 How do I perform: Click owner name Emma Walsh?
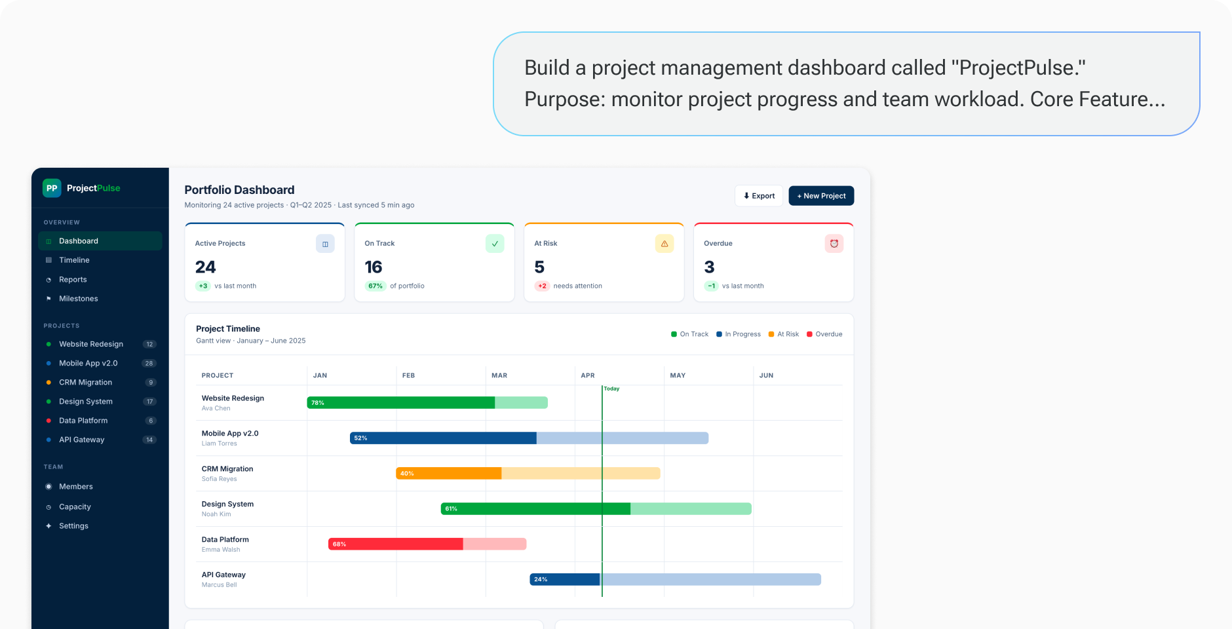click(221, 550)
